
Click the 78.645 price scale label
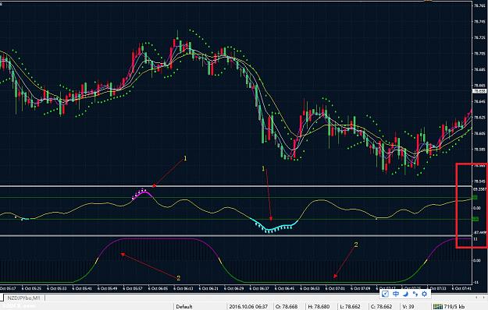pos(479,101)
